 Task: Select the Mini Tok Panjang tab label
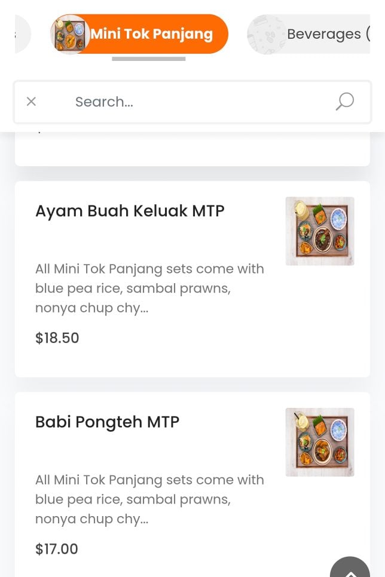(x=152, y=34)
